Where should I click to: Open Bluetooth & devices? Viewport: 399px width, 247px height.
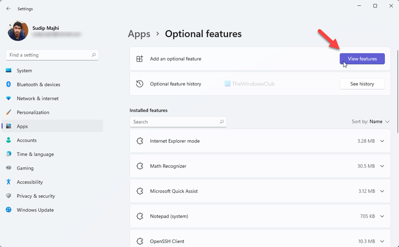point(52,84)
